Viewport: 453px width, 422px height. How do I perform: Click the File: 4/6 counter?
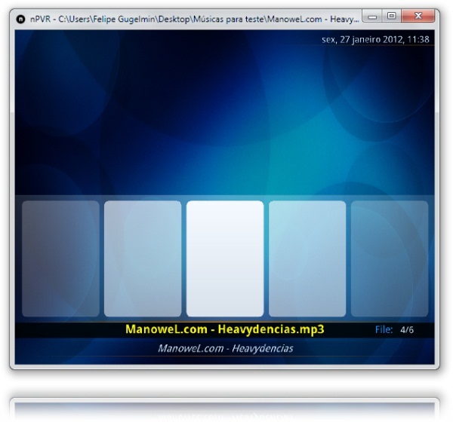(394, 329)
